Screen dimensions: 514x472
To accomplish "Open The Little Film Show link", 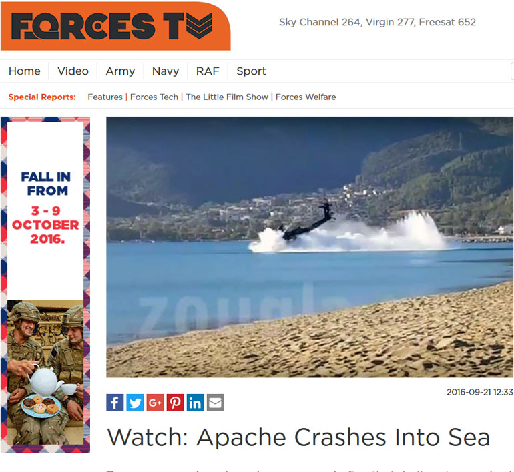I will coord(227,97).
